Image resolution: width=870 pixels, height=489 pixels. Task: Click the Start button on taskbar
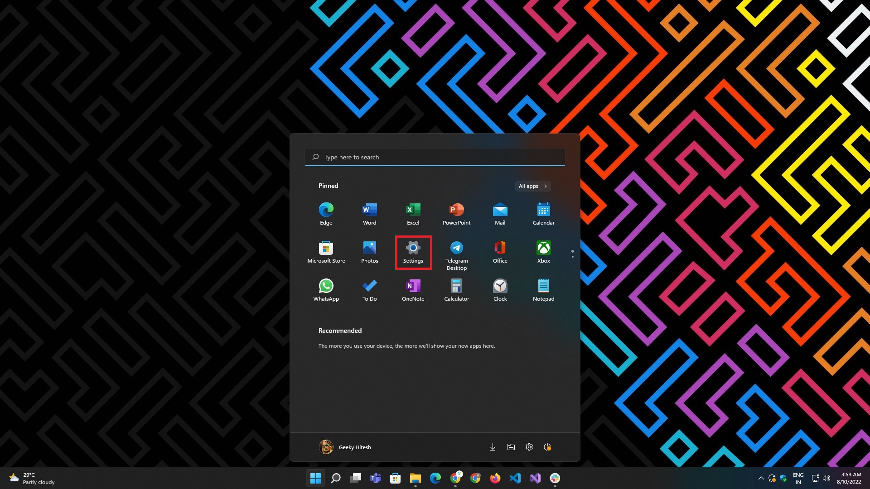[315, 478]
